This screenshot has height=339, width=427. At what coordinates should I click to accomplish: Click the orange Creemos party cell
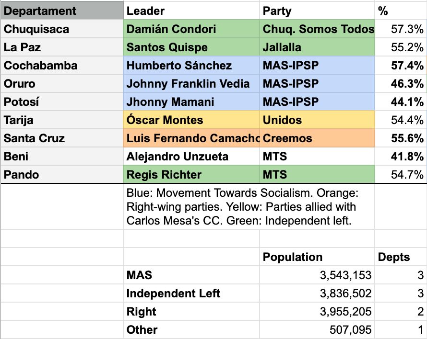coord(317,138)
